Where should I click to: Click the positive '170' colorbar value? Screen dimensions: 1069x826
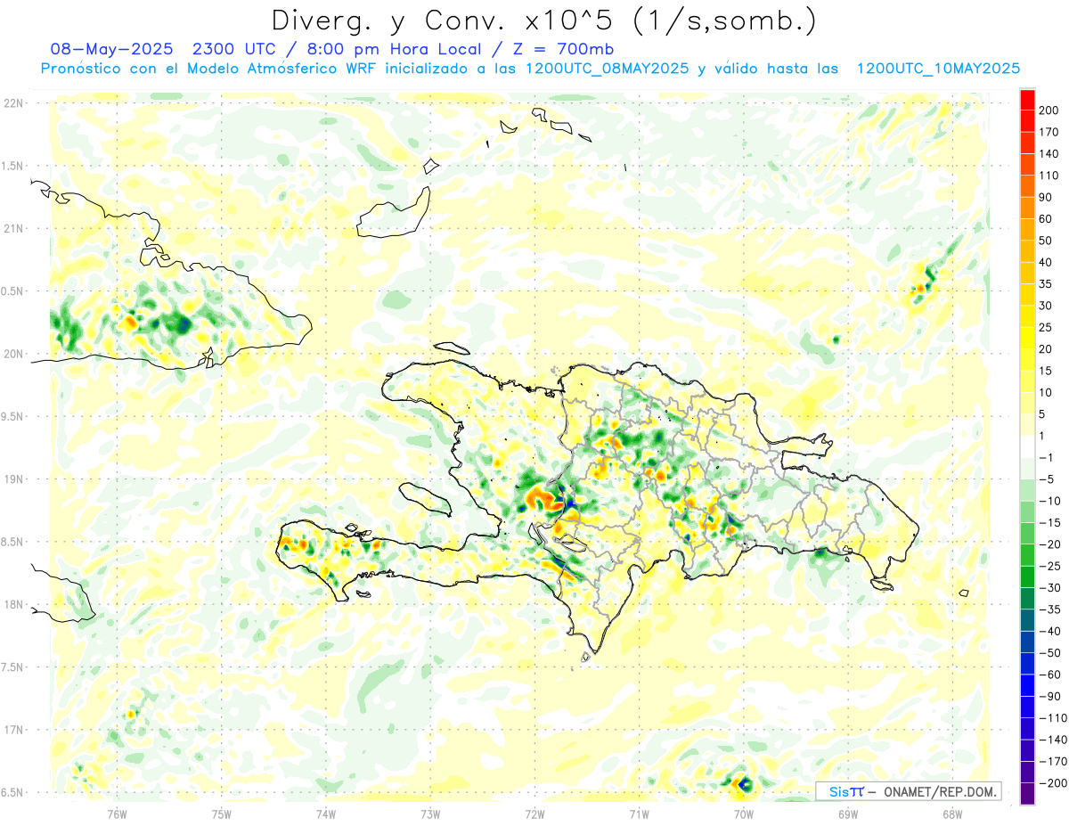tap(1049, 132)
